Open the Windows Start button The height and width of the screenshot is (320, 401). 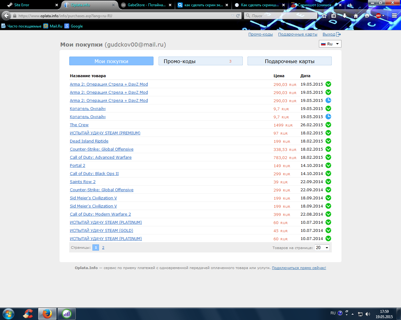pyautogui.click(x=8, y=314)
